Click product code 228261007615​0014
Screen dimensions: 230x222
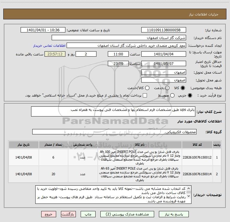click(197, 174)
